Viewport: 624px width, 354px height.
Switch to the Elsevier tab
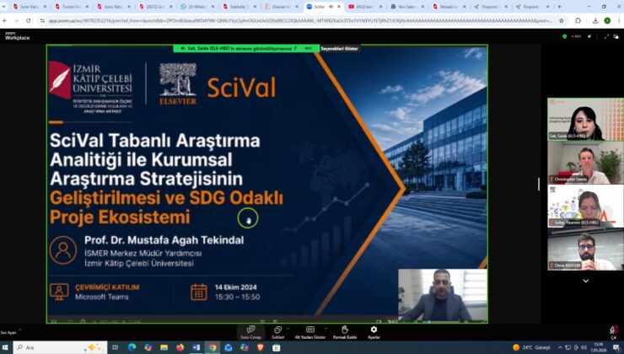click(281, 7)
